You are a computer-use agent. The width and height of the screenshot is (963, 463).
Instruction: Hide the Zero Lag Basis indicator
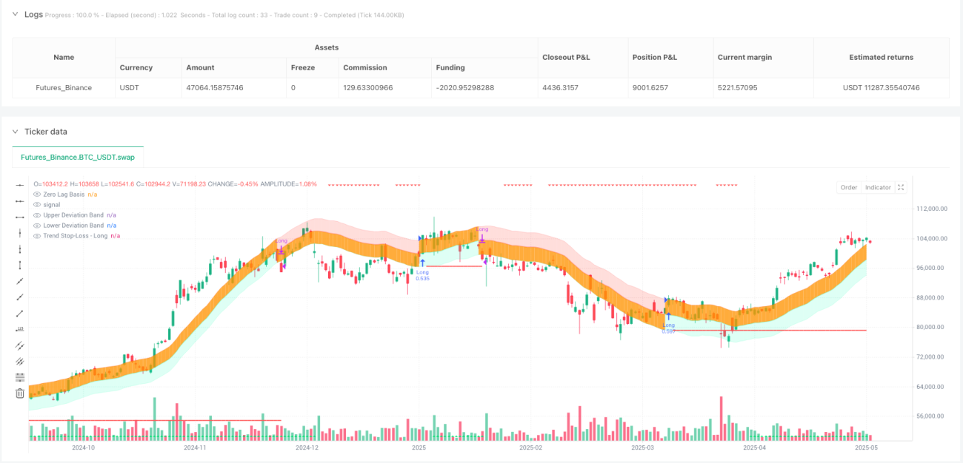(37, 194)
